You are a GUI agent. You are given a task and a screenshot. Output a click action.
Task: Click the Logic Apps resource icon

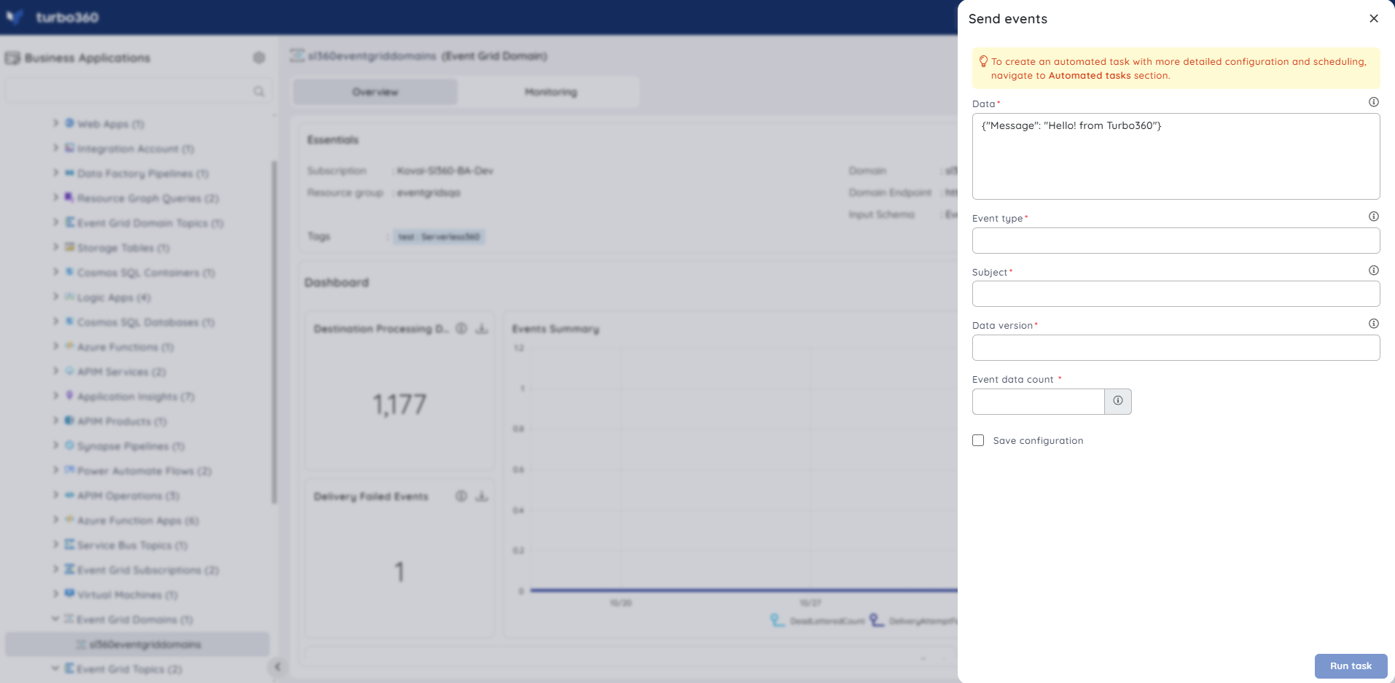tap(69, 297)
